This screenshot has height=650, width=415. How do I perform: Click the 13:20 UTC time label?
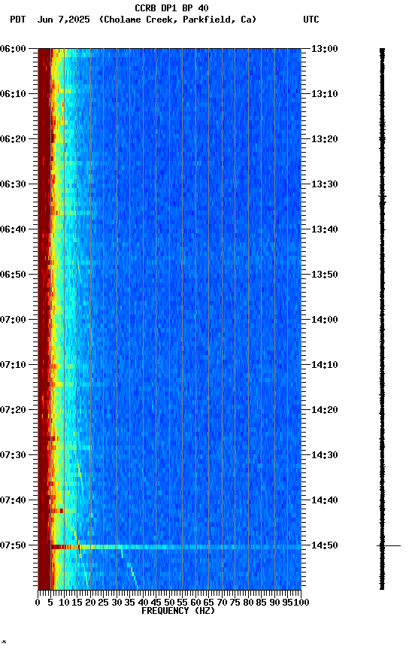pos(325,139)
